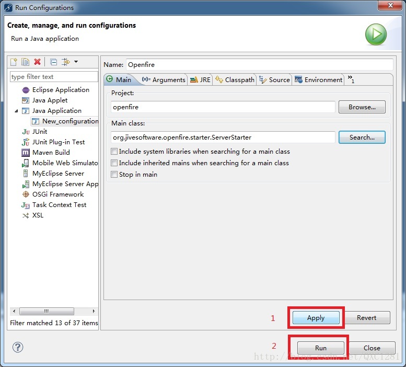Open the filter launch configurations icon

click(x=65, y=62)
